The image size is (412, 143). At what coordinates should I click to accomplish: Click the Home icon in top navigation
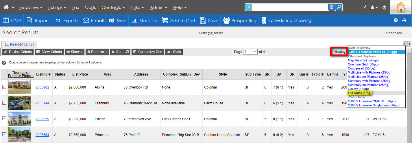[x=6, y=7]
